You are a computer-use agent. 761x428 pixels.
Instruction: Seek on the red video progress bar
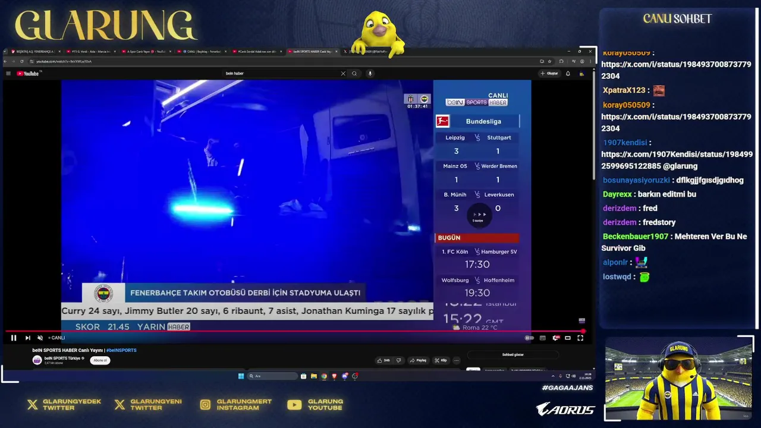pyautogui.click(x=294, y=331)
